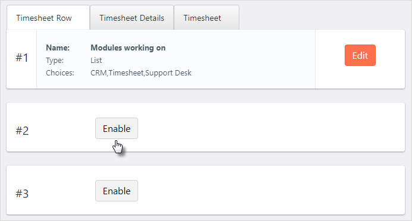The height and width of the screenshot is (221, 412).
Task: Select the 'Modules working on' name text
Action: (x=128, y=48)
